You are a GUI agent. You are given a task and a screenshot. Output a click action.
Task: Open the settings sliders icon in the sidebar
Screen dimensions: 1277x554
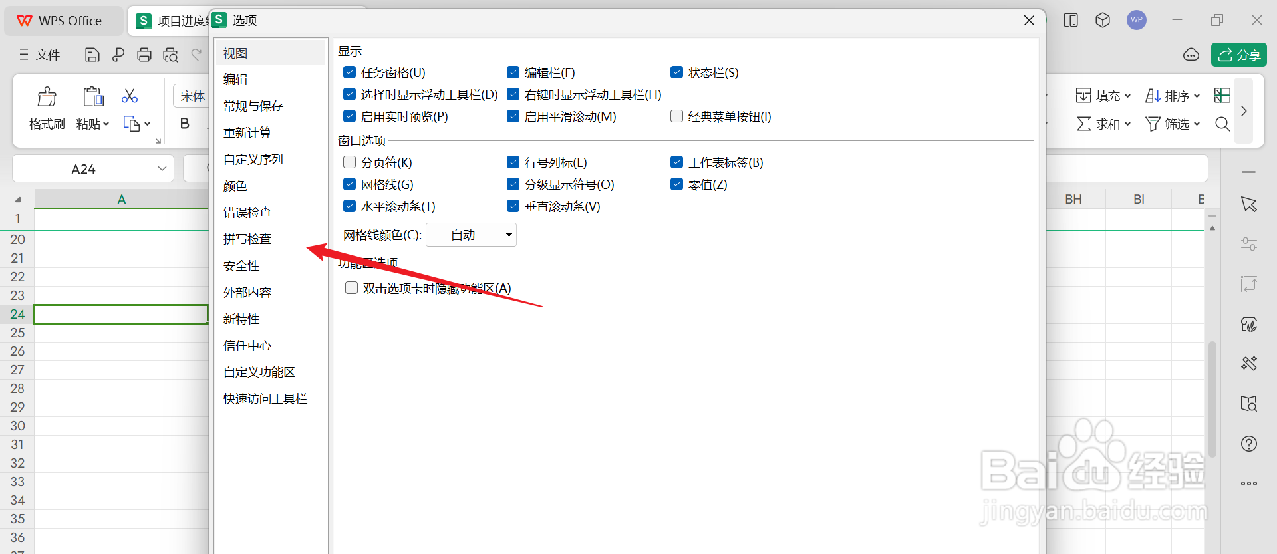point(1249,244)
